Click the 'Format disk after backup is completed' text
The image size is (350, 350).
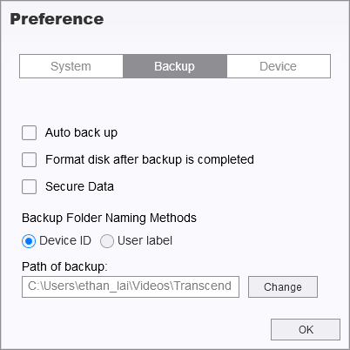(x=150, y=159)
